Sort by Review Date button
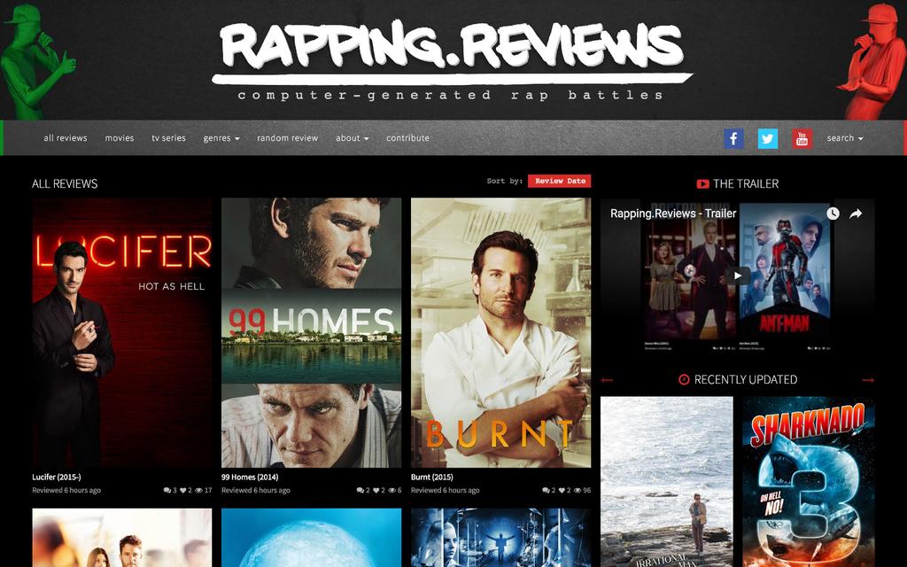Viewport: 907px width, 567px height. [x=560, y=181]
